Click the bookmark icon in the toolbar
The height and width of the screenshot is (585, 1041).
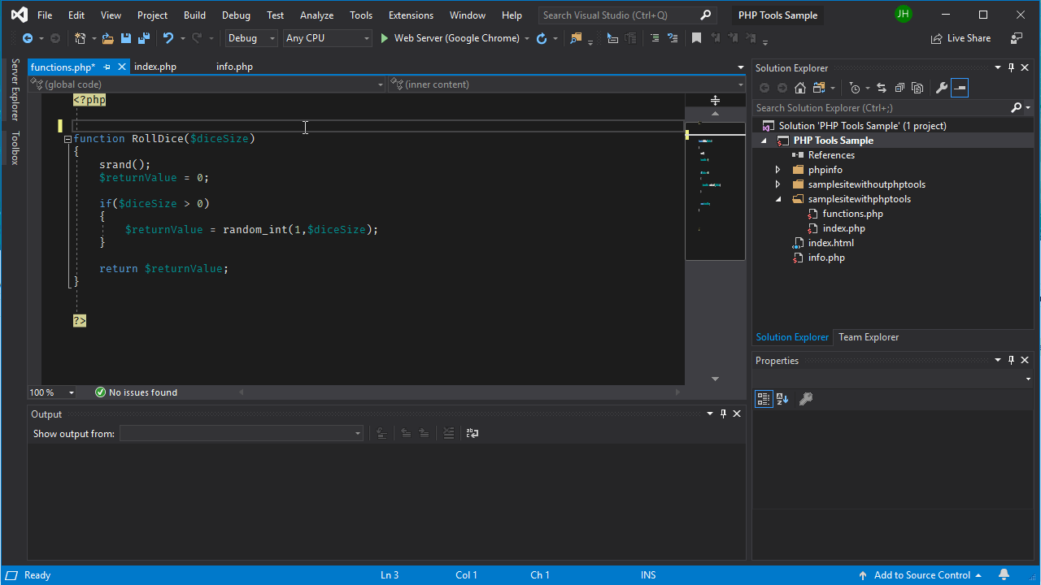coord(696,38)
